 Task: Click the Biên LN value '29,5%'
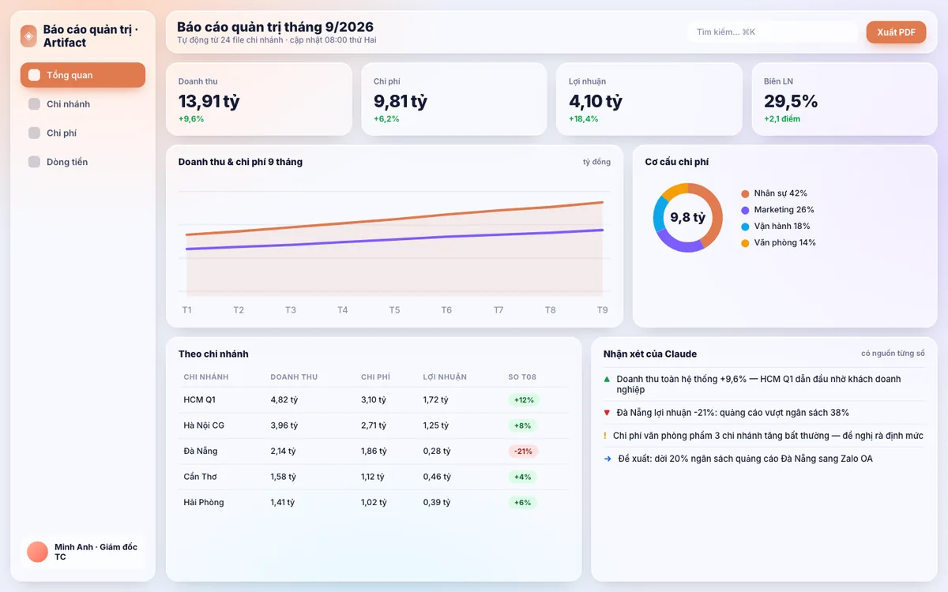click(x=791, y=101)
